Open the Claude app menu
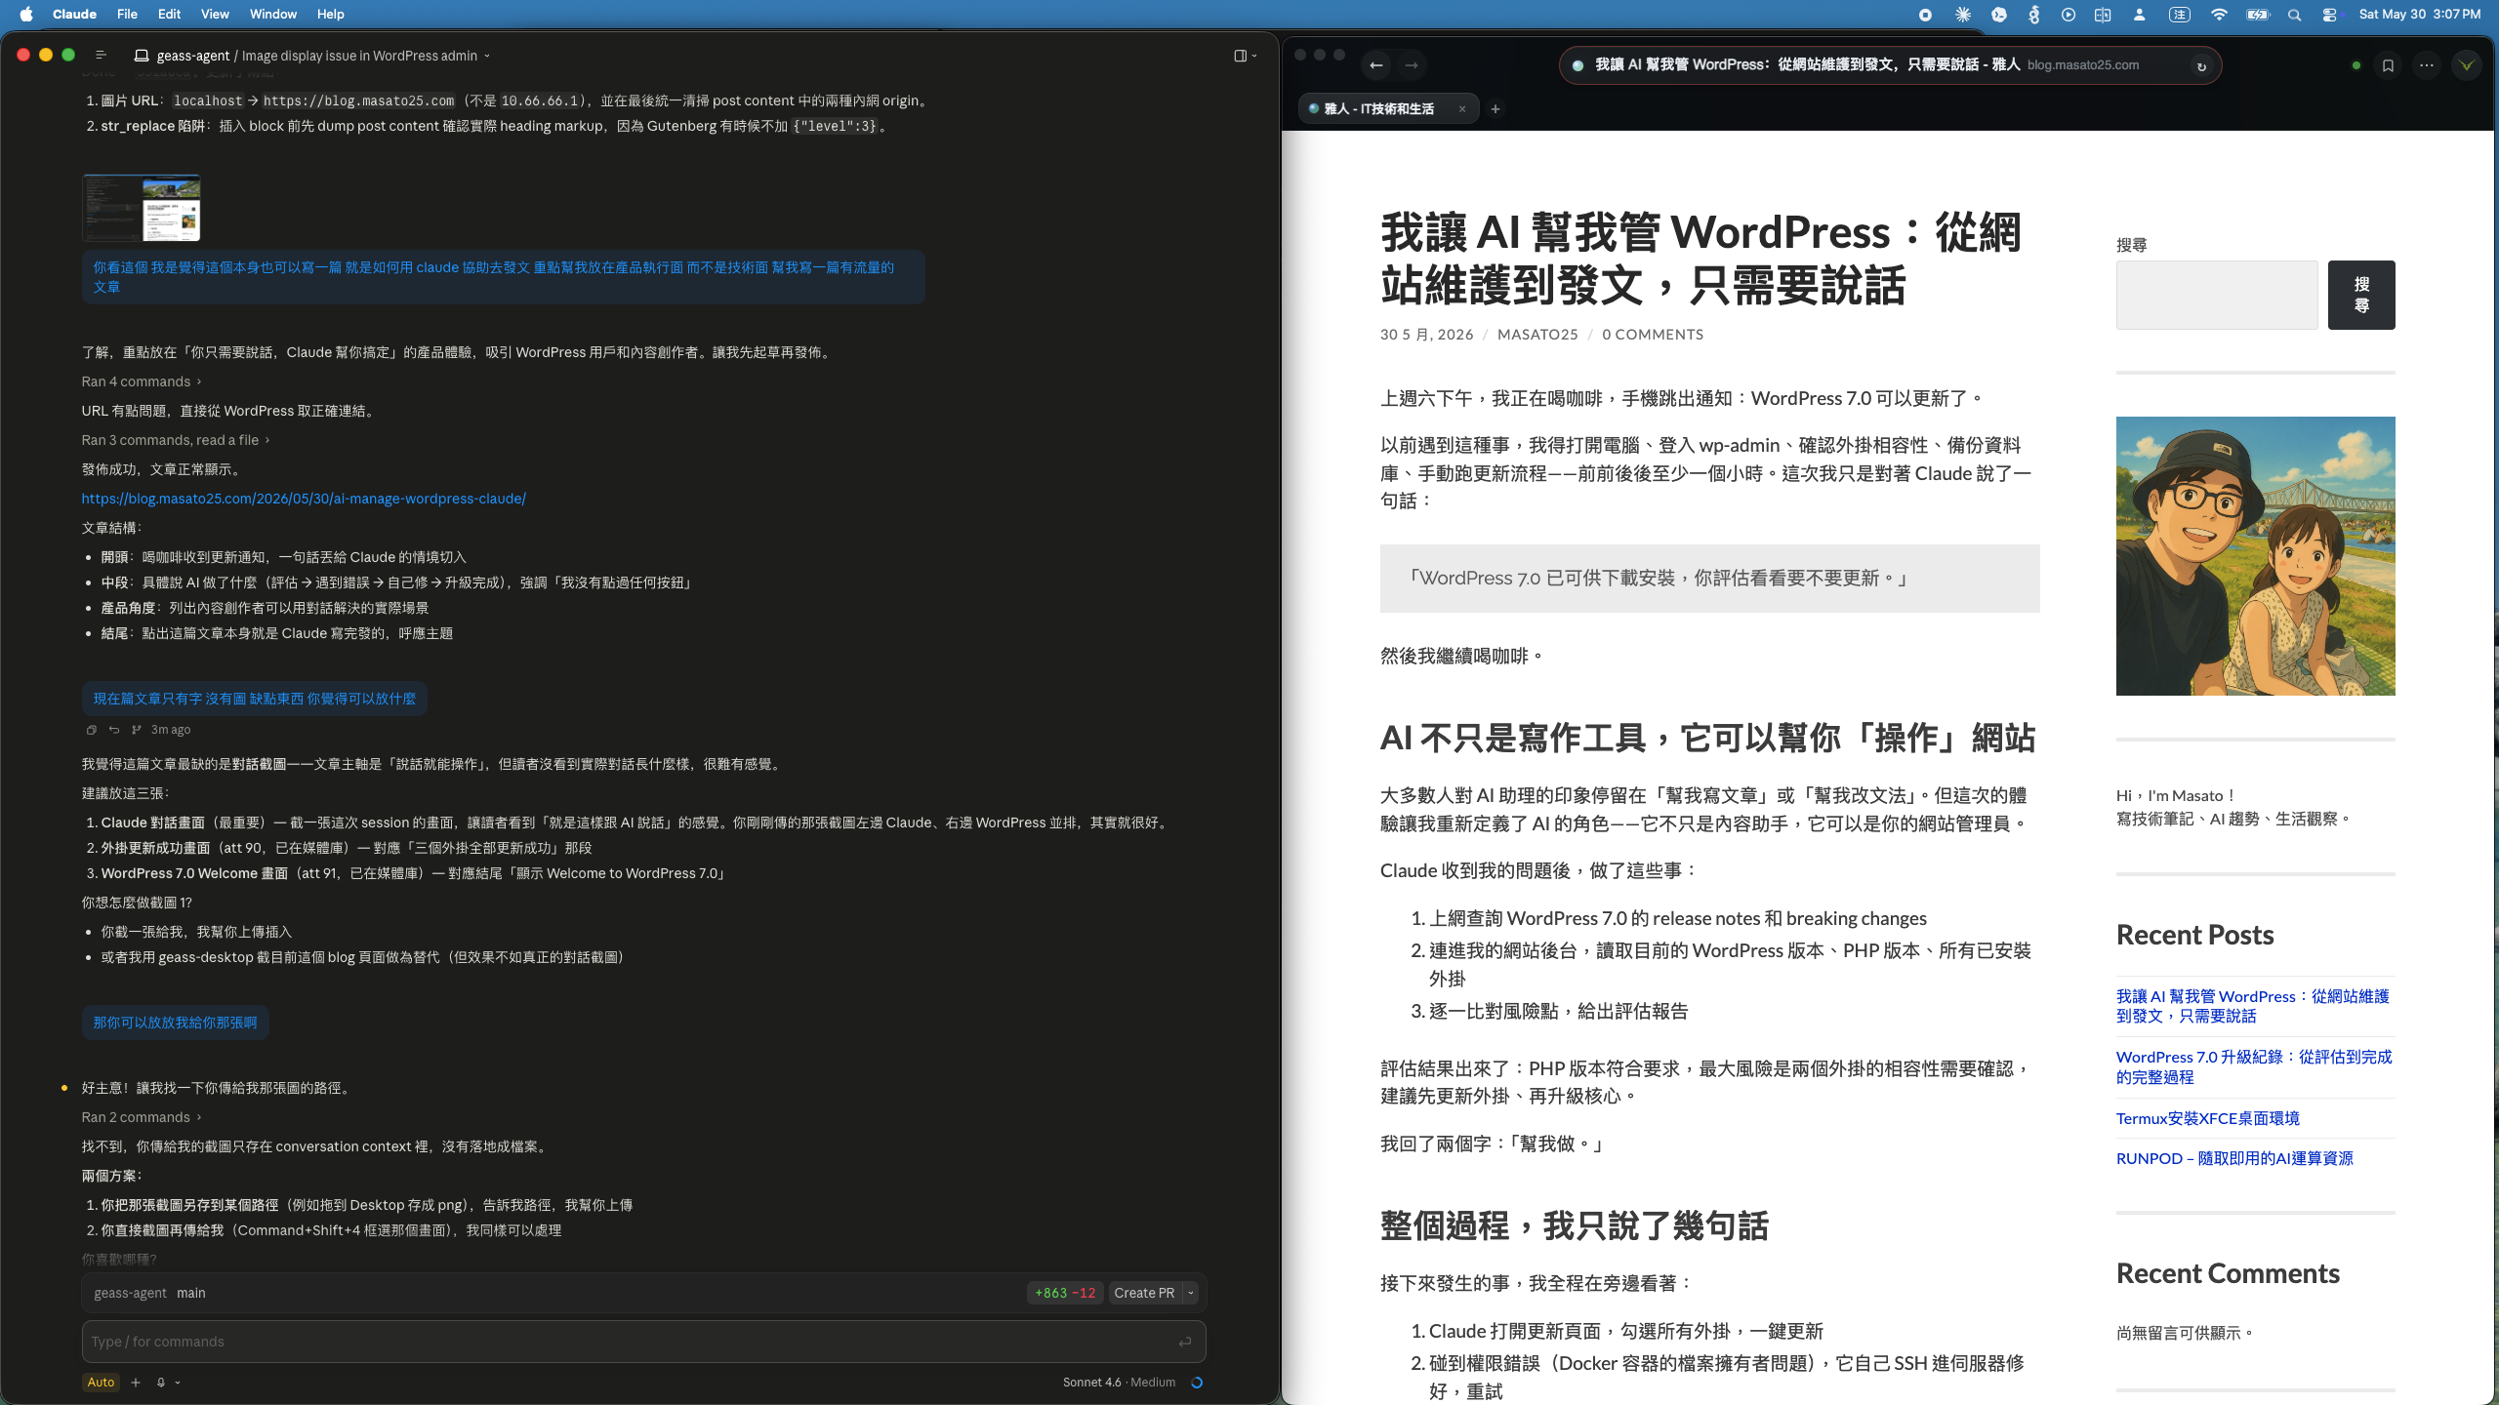 point(74,15)
